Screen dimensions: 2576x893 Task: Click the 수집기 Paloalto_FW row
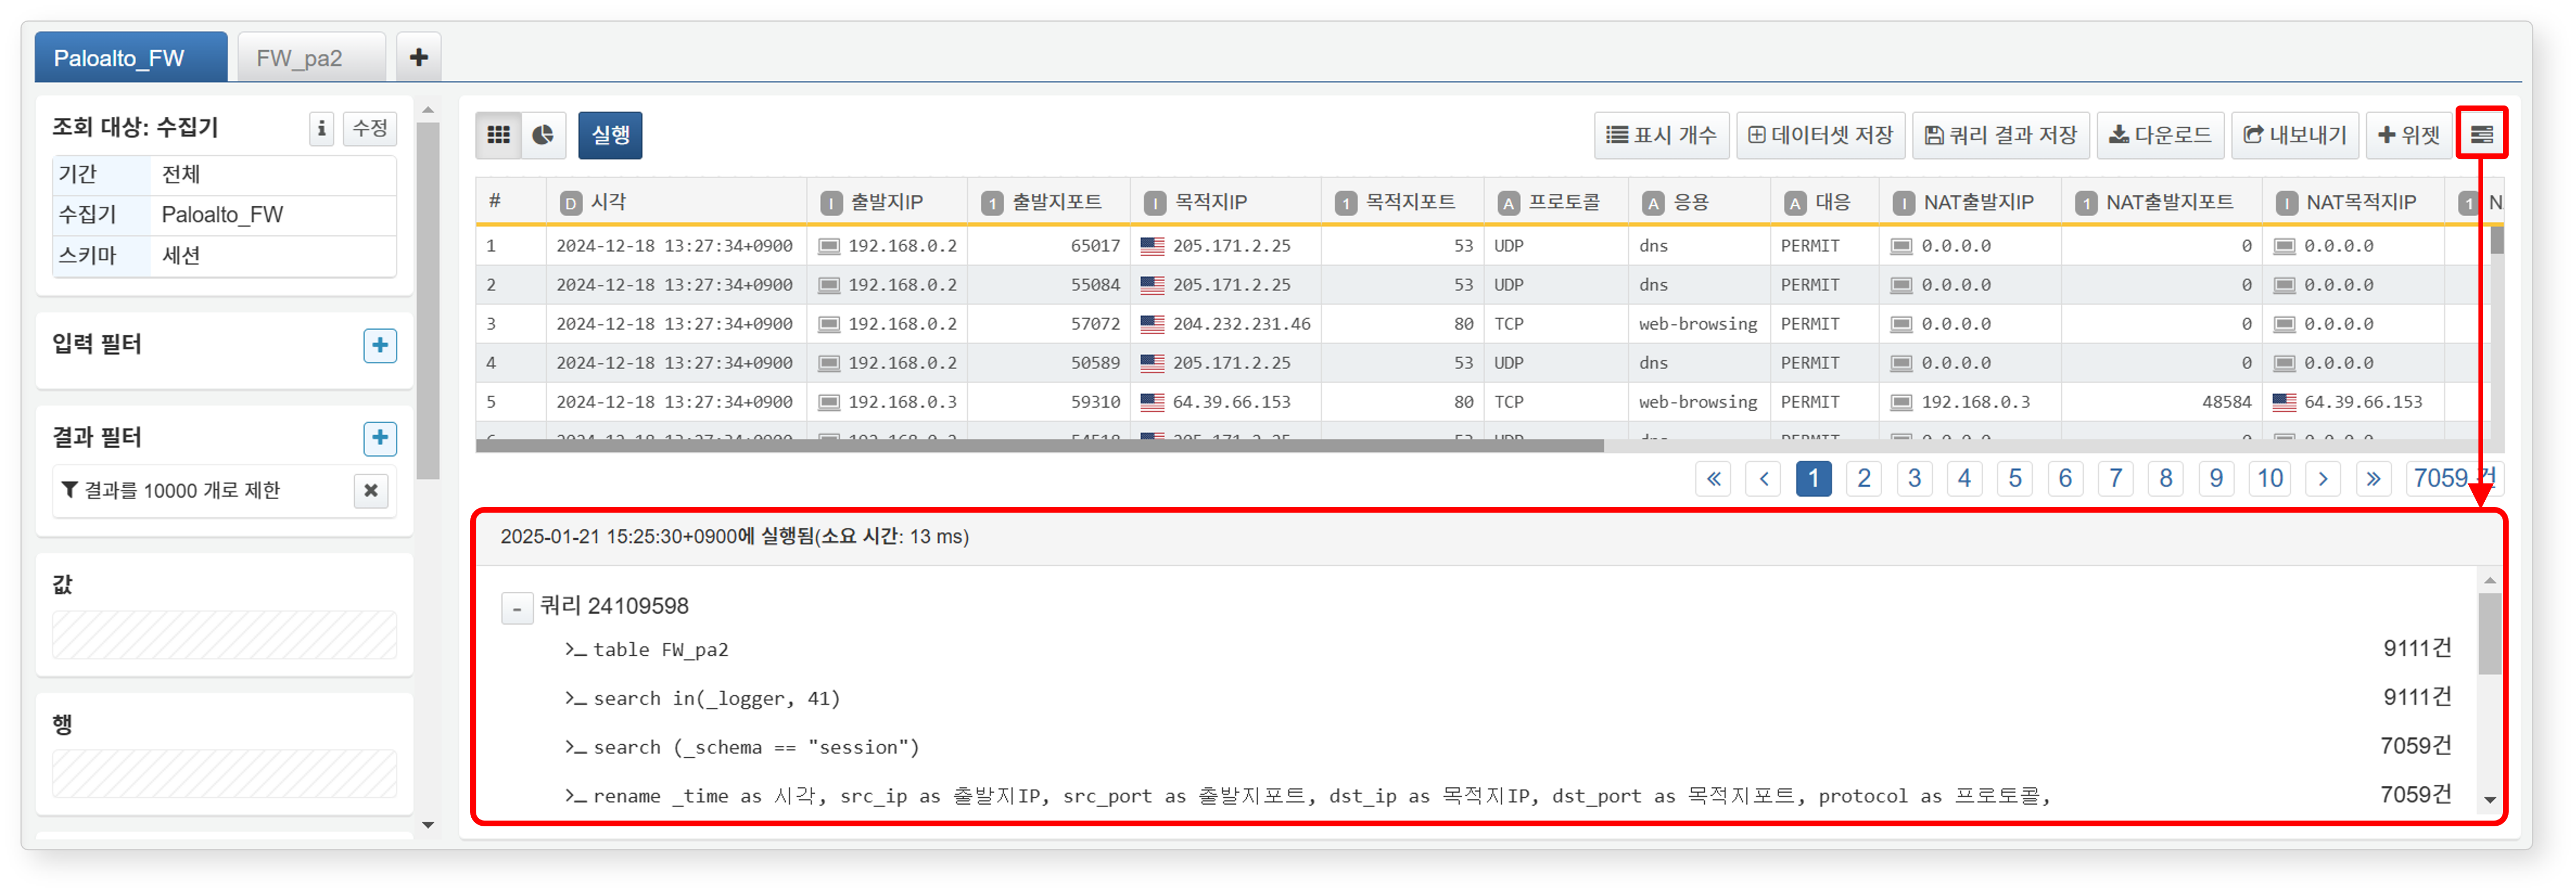[224, 215]
